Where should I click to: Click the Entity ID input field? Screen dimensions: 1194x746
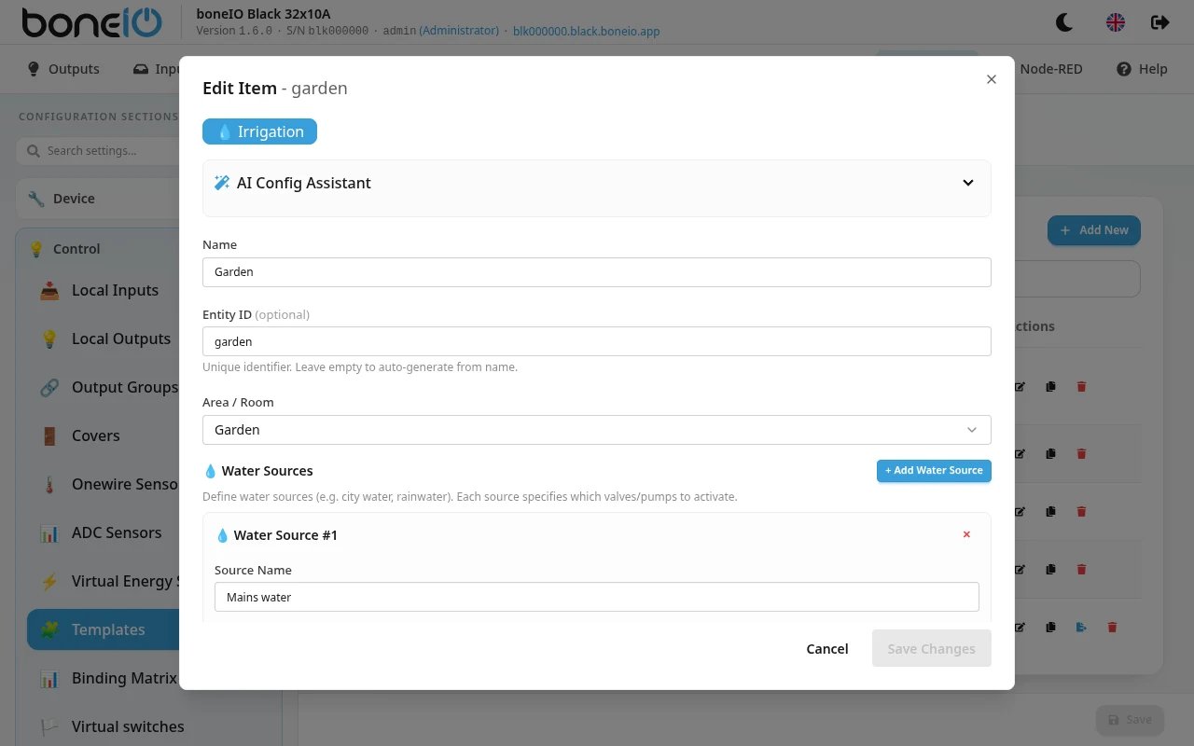click(596, 341)
